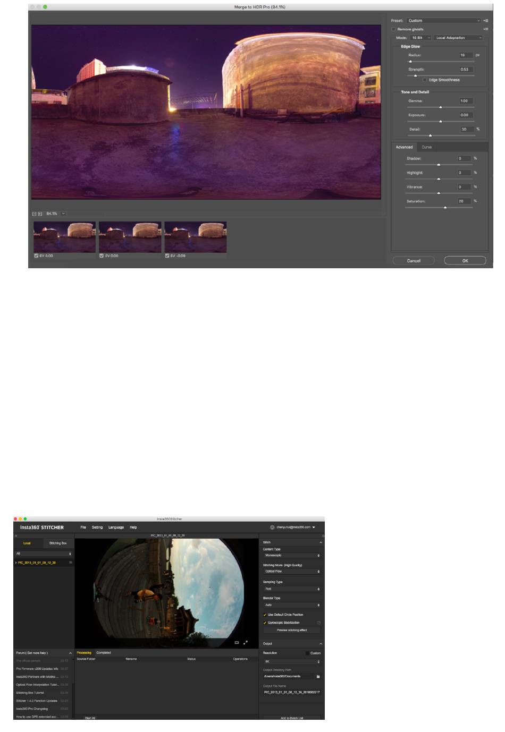Viewport: 505px width, 732px height.
Task: Click the Exposure slider handle
Action: (441, 122)
